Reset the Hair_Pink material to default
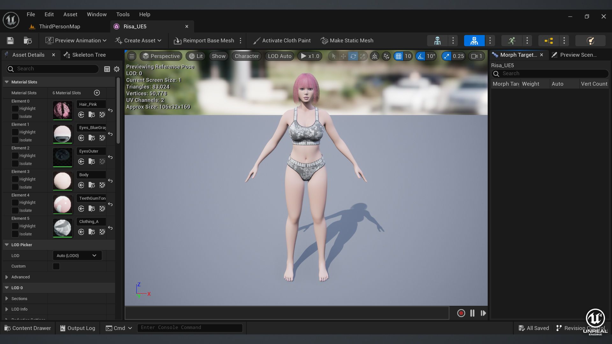This screenshot has height=344, width=612. 110,110
